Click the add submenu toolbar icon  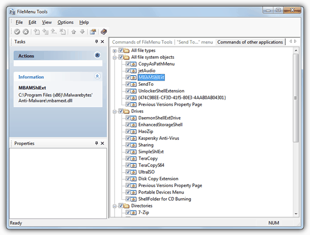click(46, 32)
